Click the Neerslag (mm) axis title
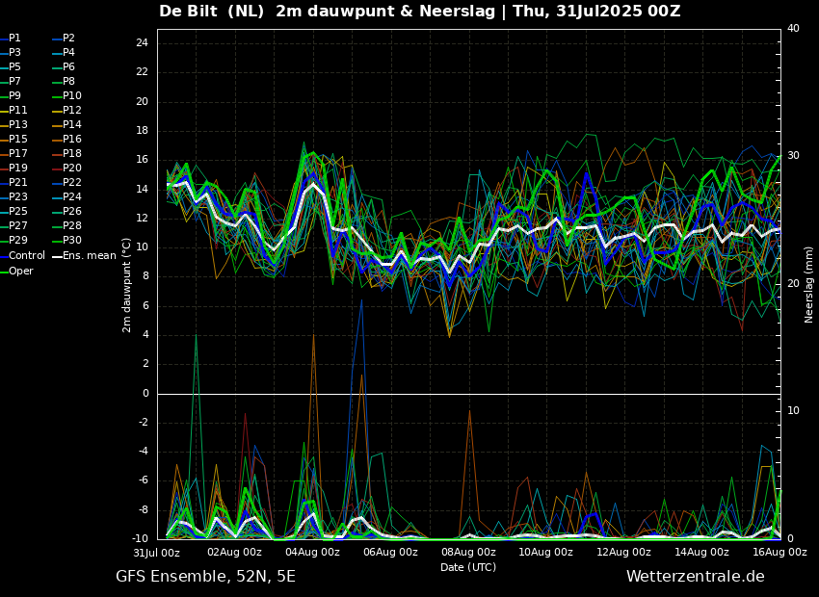 pos(808,284)
